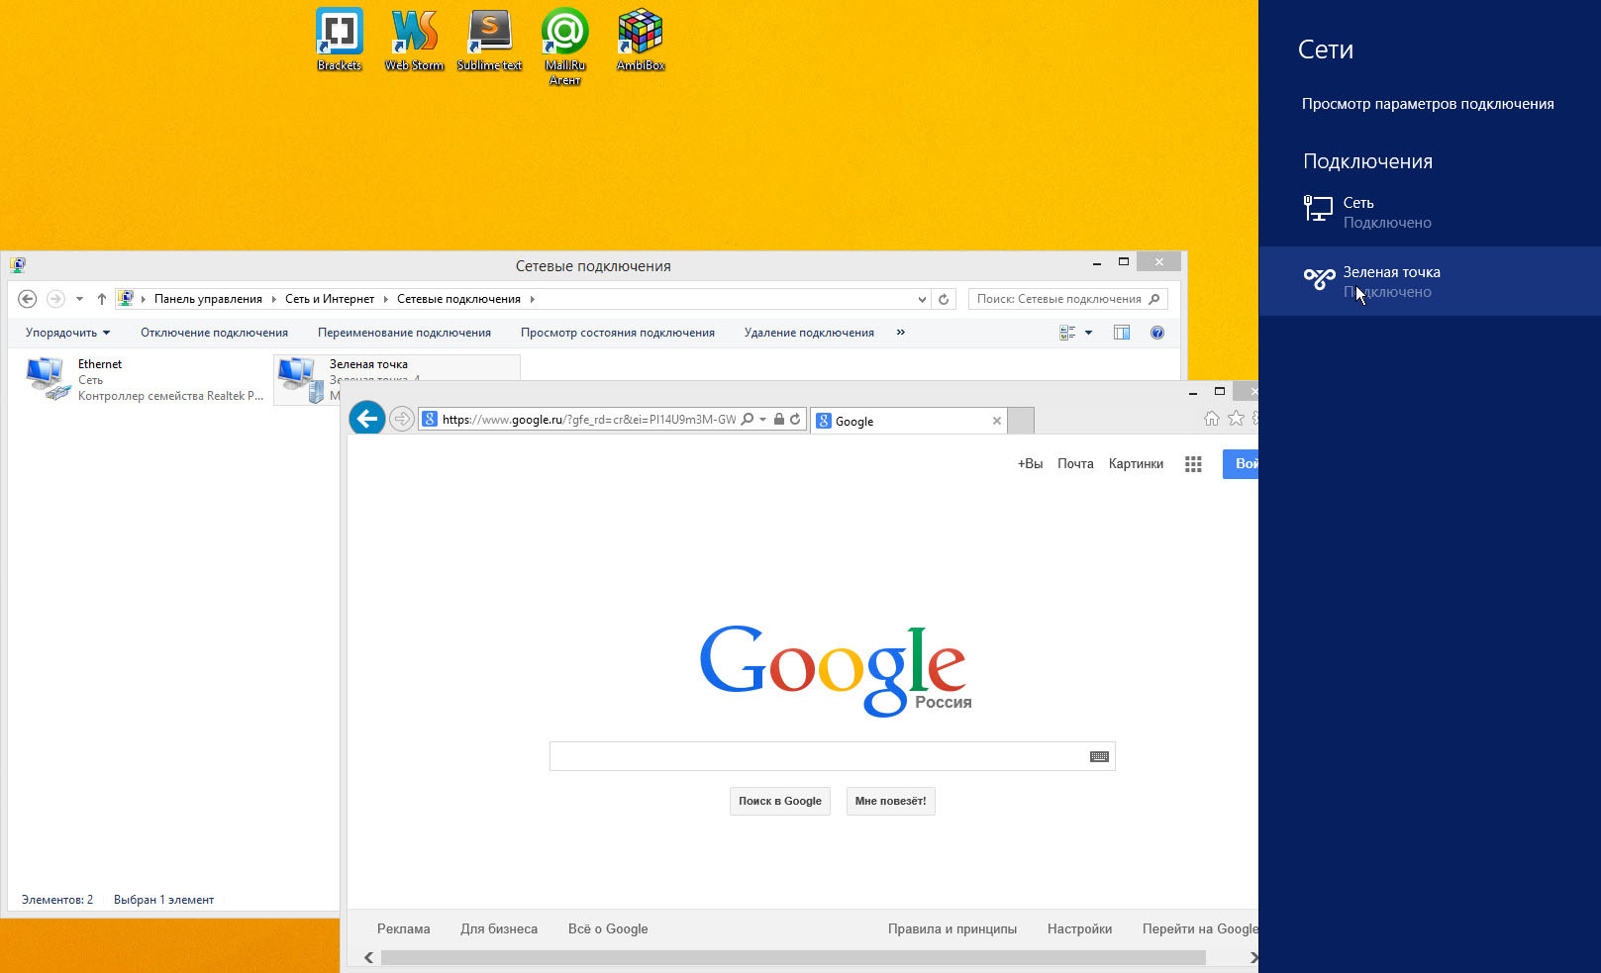
Task: Expand the arrow after 'Панель управления' breadcrumb
Action: (x=273, y=299)
